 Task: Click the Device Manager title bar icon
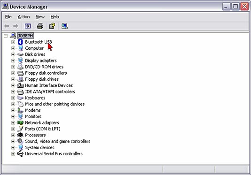coord(6,7)
